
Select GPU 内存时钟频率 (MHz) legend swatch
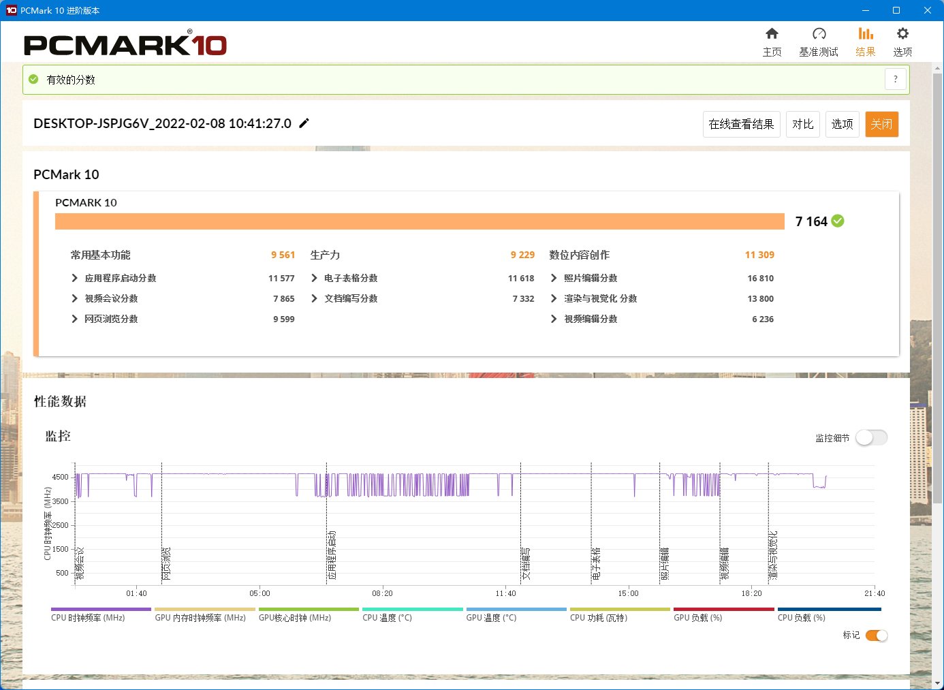coord(205,610)
